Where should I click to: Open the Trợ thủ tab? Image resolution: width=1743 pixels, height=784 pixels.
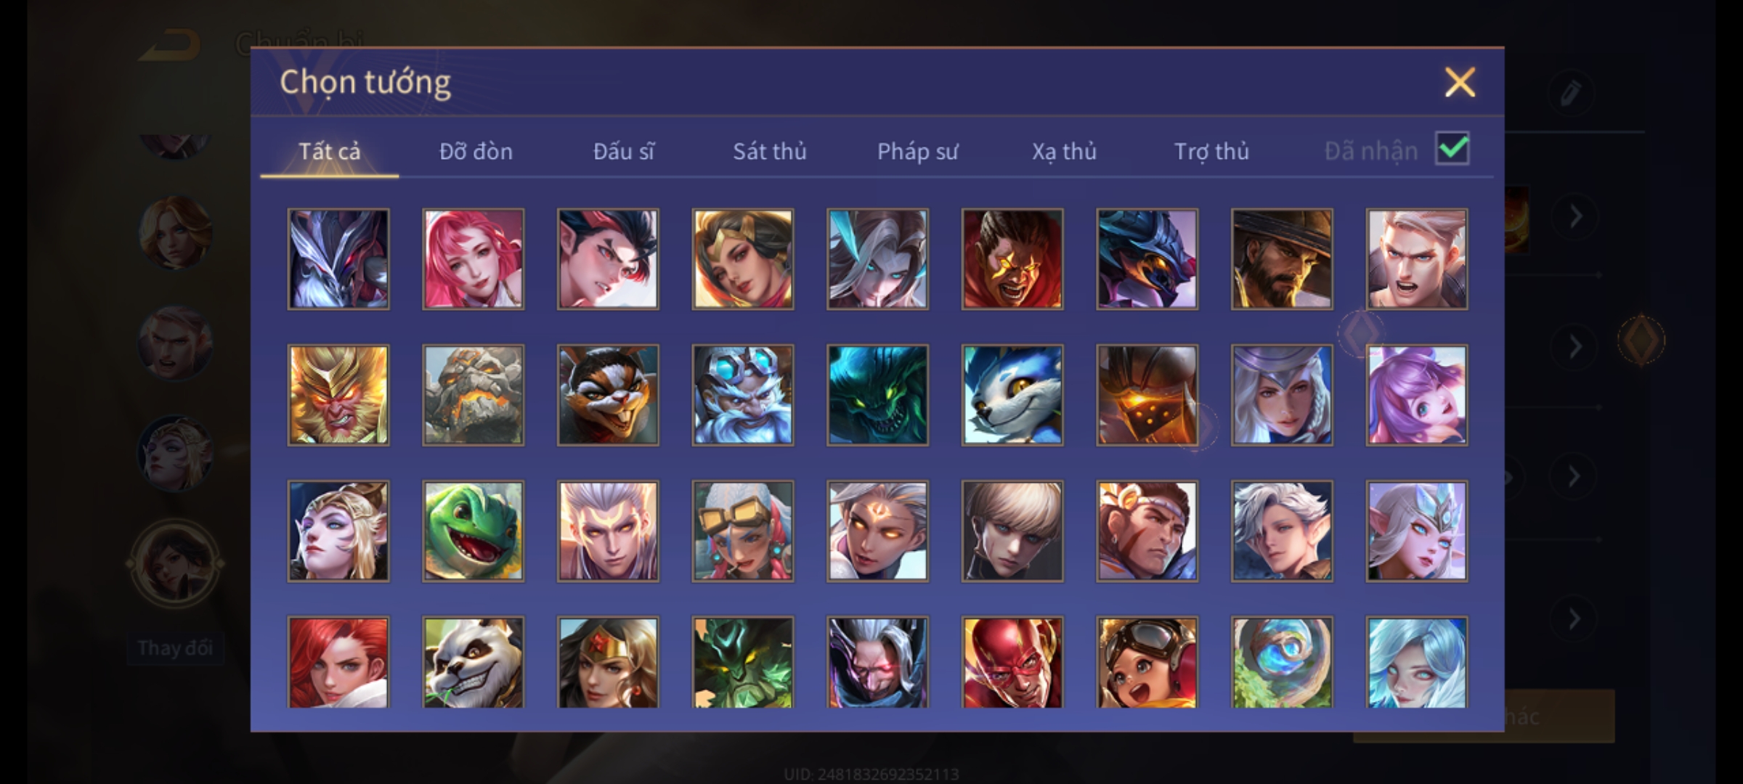pos(1212,151)
